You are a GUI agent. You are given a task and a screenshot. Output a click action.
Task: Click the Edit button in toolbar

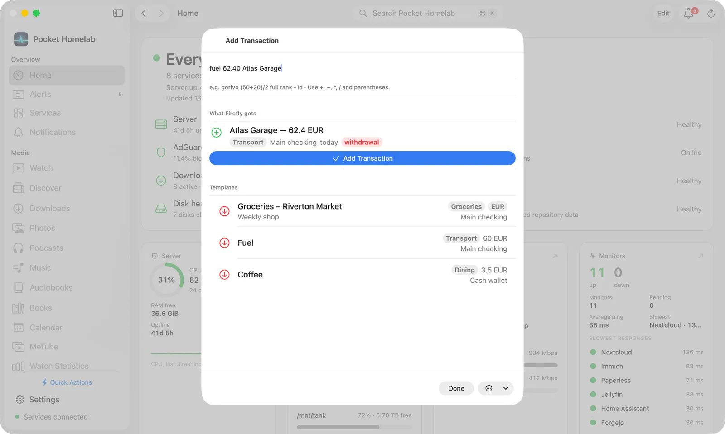pyautogui.click(x=663, y=13)
